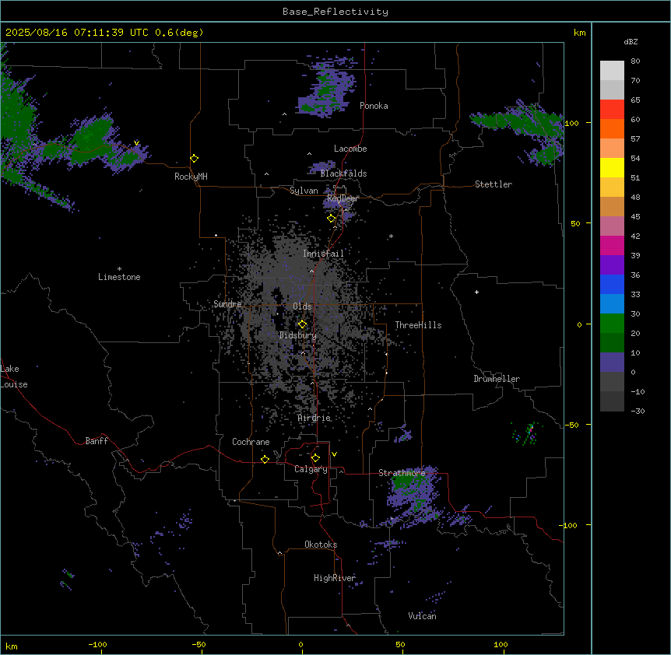Click the Innisfail city label
The height and width of the screenshot is (655, 671).
click(323, 254)
